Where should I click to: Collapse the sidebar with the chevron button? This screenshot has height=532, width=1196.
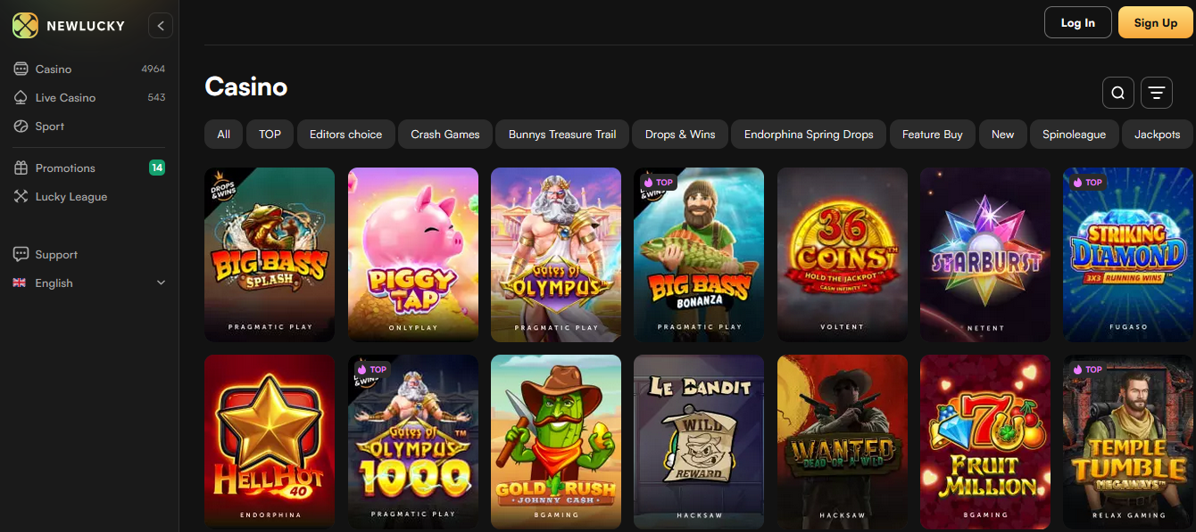click(161, 26)
